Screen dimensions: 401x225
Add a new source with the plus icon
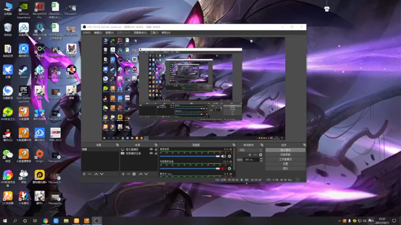coord(123,174)
